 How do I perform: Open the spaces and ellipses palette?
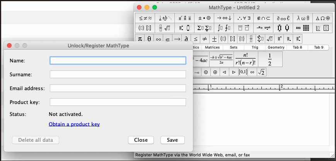click(x=165, y=18)
